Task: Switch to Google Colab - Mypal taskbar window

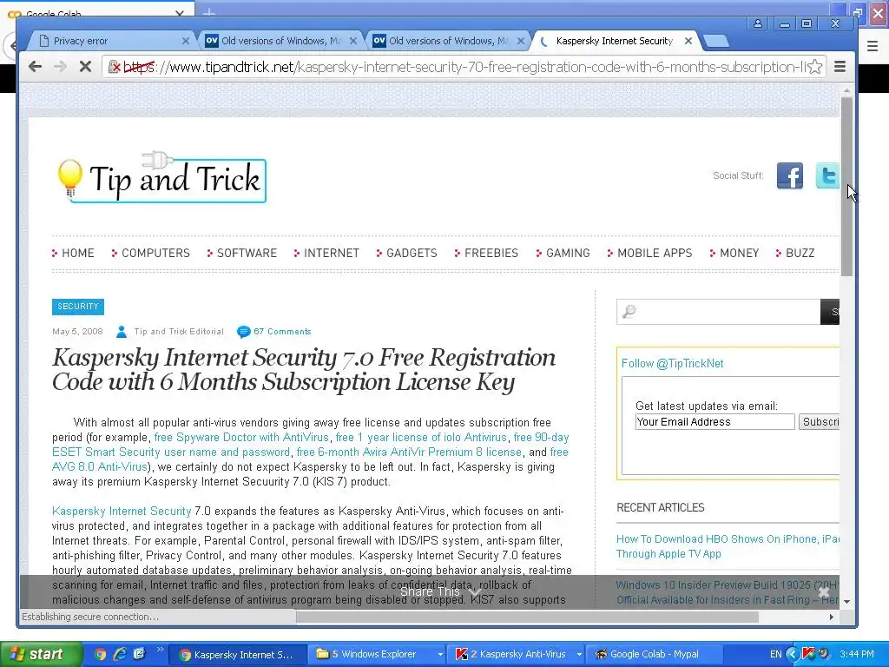Action: click(x=654, y=655)
